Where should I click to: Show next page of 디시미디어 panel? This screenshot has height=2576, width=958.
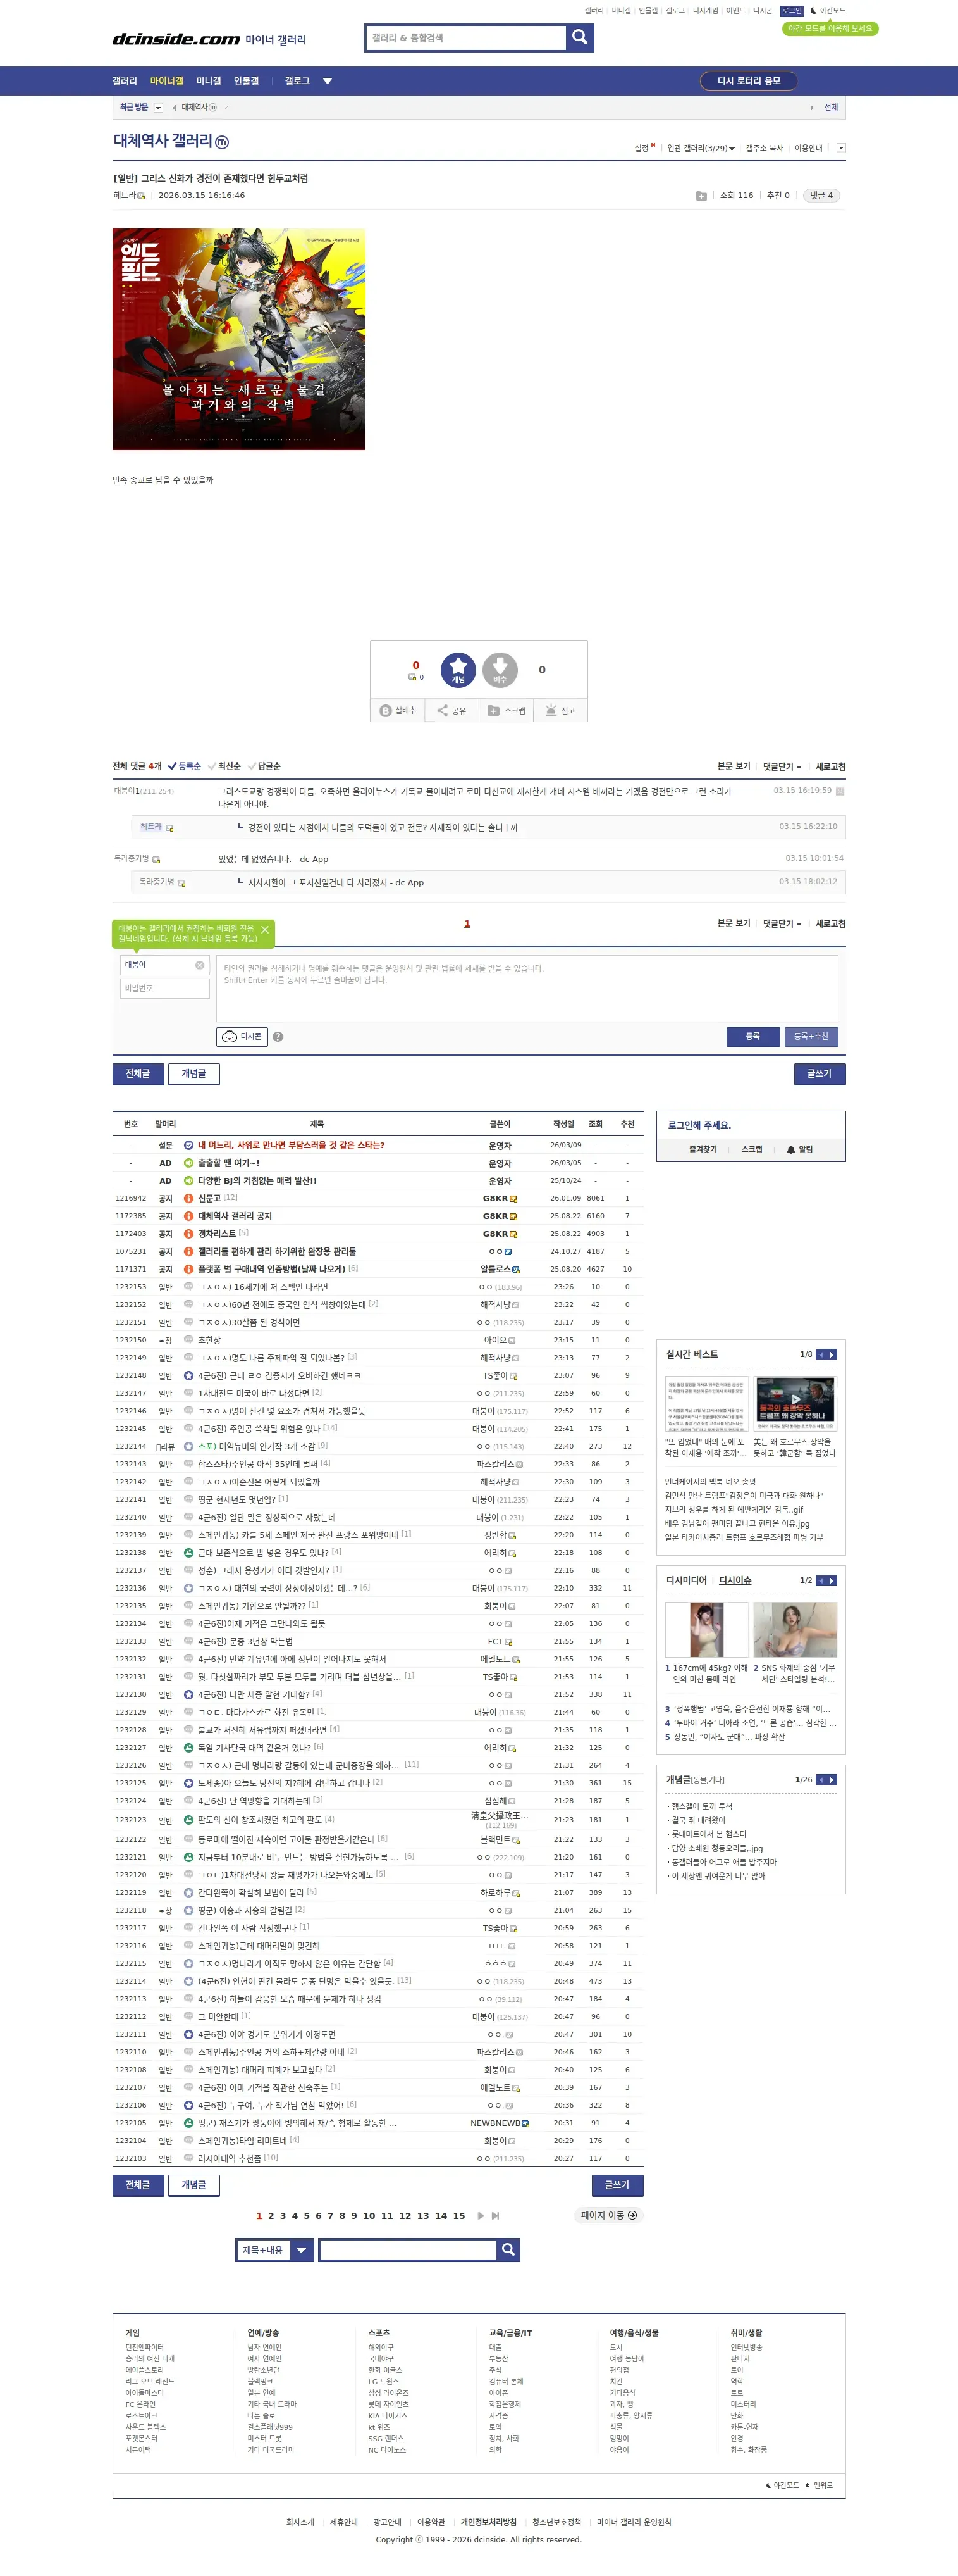coord(832,1580)
